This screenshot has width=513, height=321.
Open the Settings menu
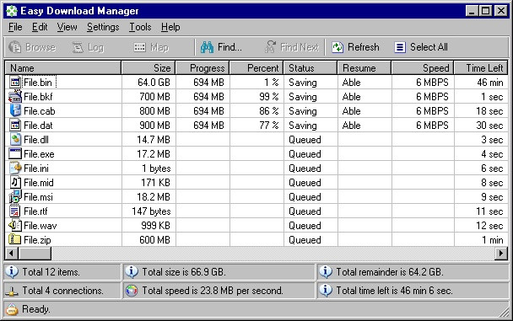[x=103, y=27]
